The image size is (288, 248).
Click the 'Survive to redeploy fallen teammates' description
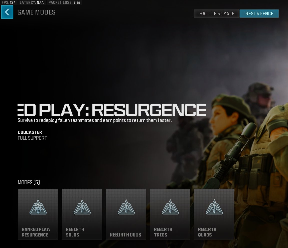pyautogui.click(x=95, y=120)
